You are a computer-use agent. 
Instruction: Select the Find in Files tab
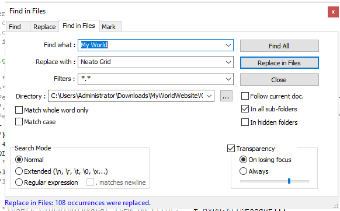click(79, 26)
